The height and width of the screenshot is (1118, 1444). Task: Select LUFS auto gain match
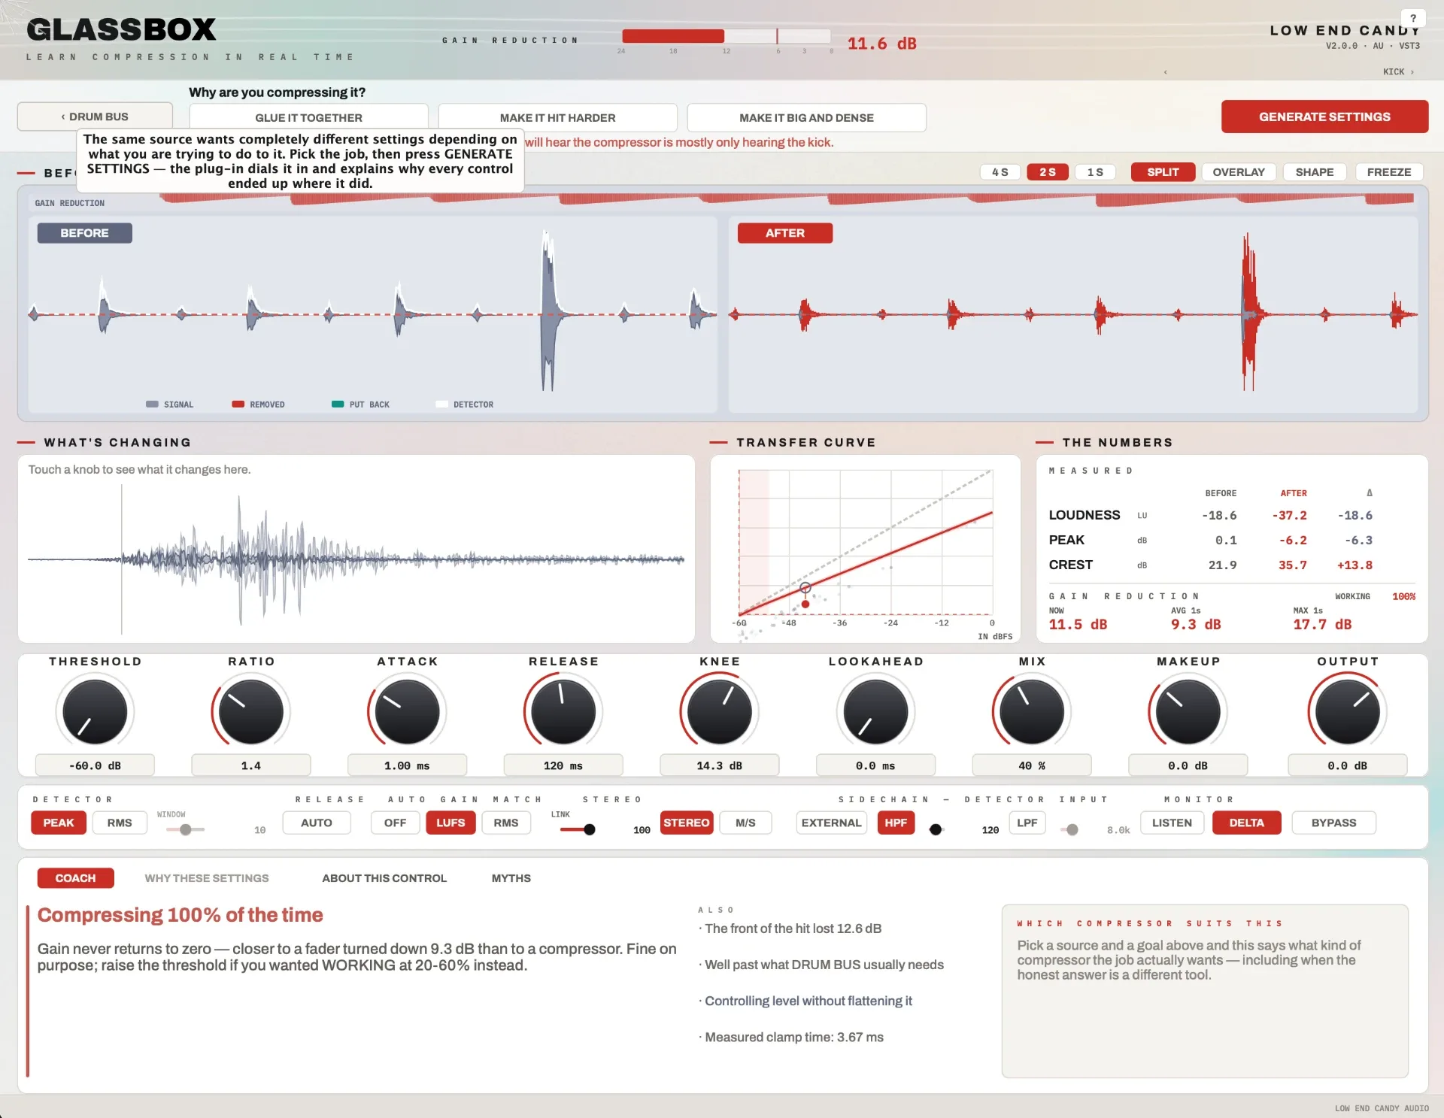450,823
